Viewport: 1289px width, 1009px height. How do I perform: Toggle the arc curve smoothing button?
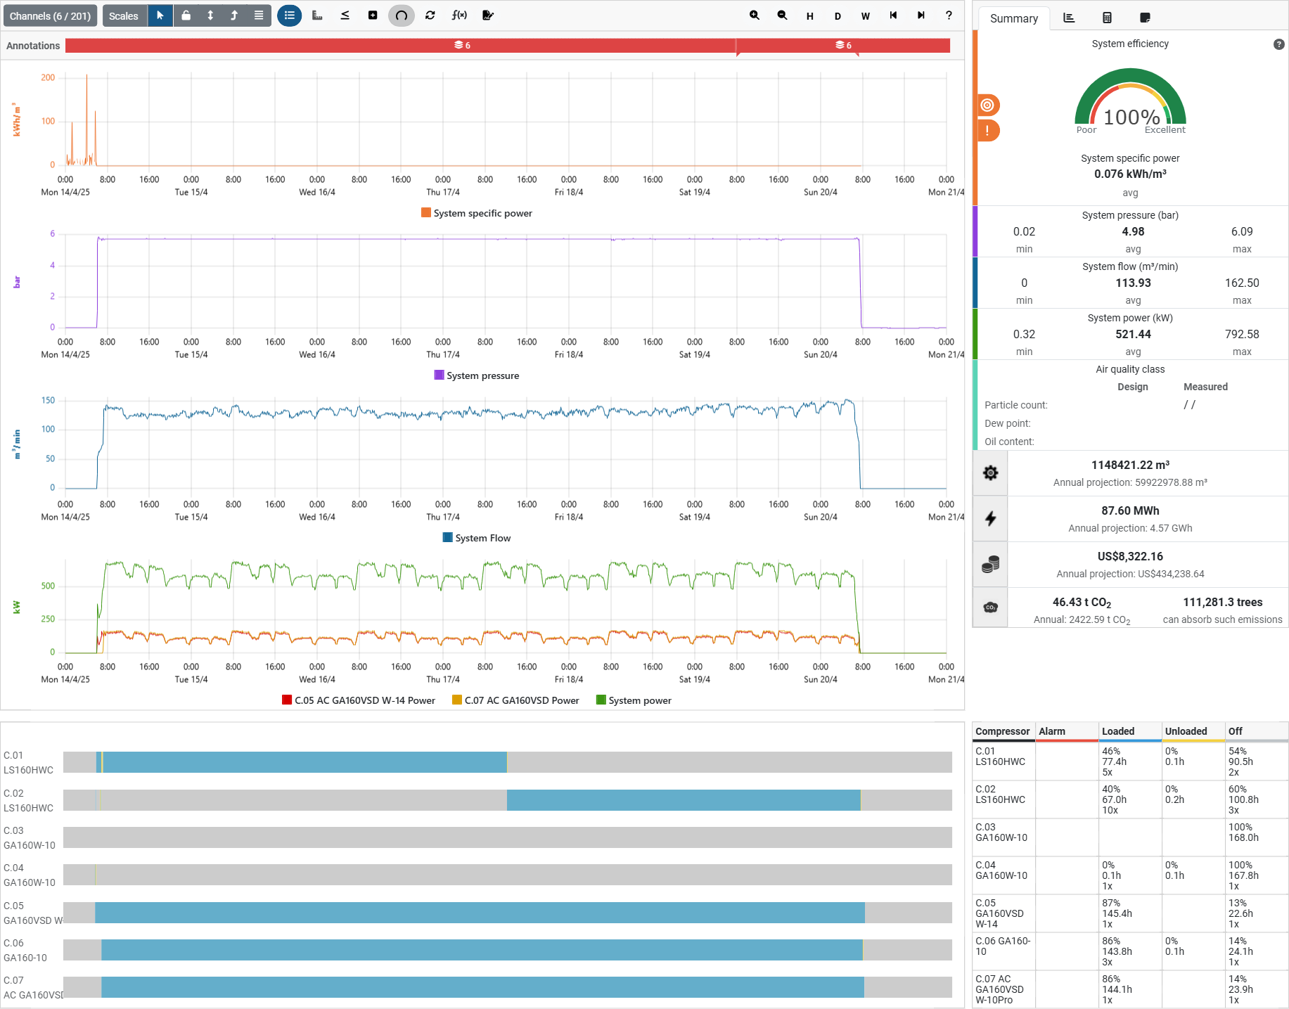402,15
